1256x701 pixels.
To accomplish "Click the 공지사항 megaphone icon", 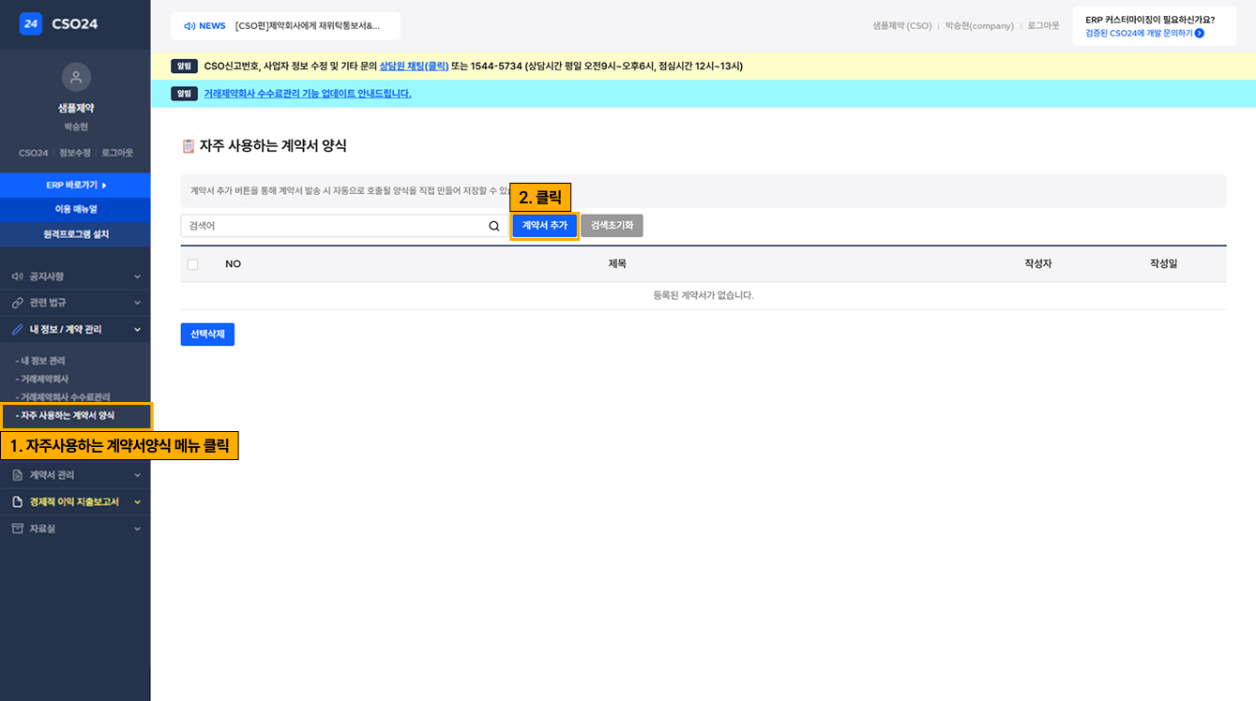I will coord(17,276).
